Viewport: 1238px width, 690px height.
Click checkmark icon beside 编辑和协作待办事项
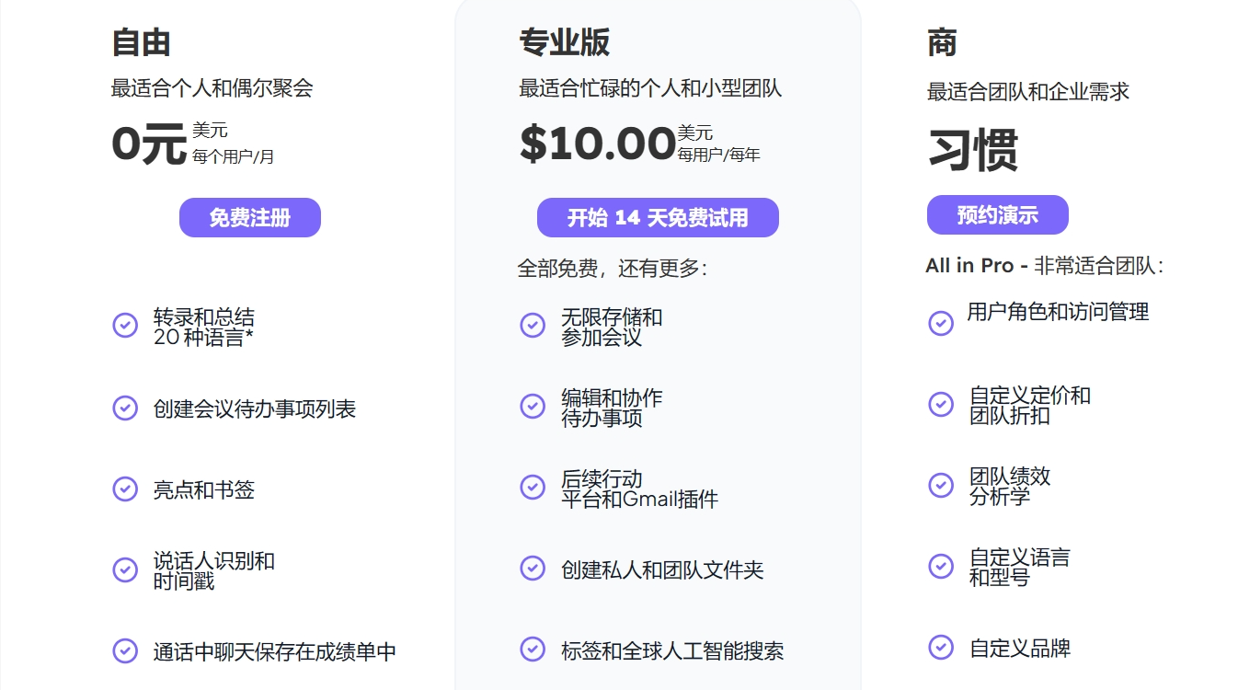533,406
